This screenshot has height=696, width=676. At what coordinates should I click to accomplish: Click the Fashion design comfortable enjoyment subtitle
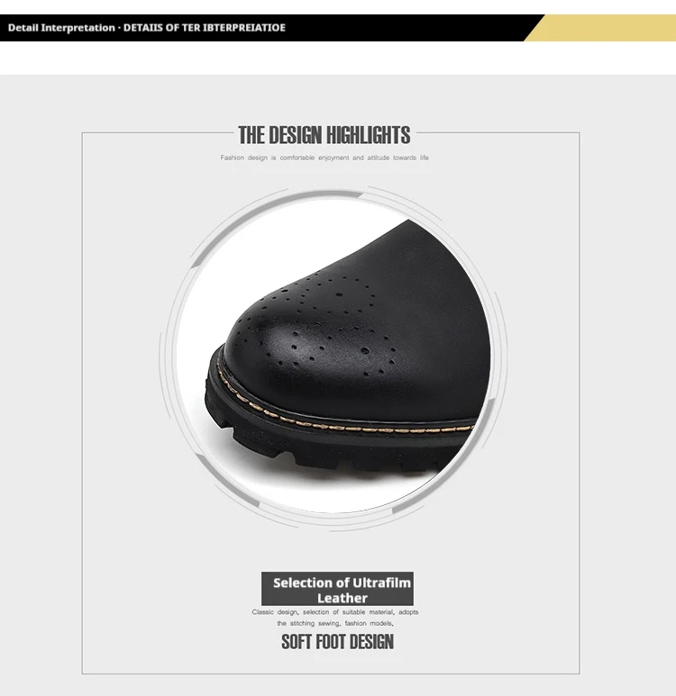point(324,158)
